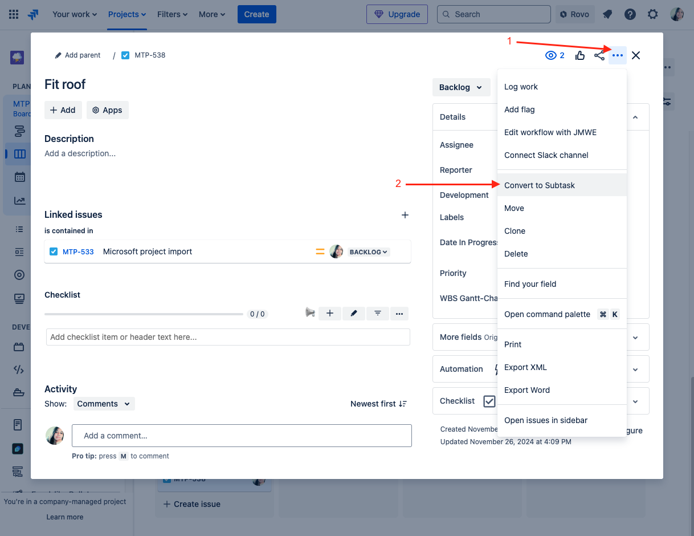Open the three-dot actions menu icon
The height and width of the screenshot is (536, 694).
(618, 55)
